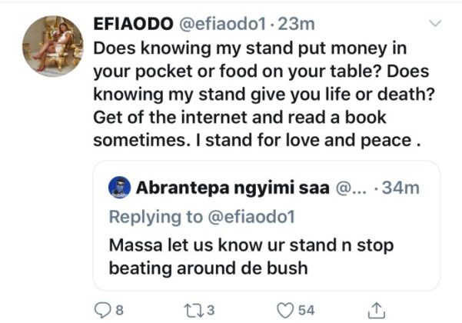The image size is (462, 323).
Task: Click the Abrantepa ngyimi saa name
Action: (233, 187)
